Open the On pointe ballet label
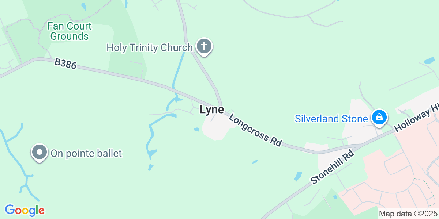The image size is (439, 219). pos(86,153)
